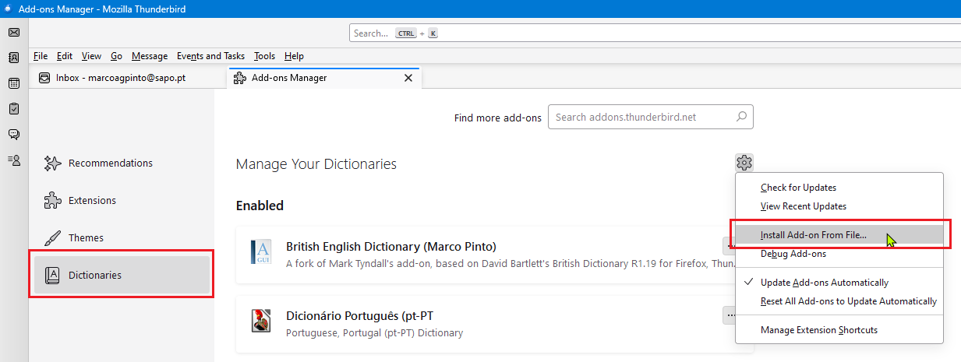This screenshot has height=362, width=961.
Task: Open the Tasks space icon
Action: (13, 109)
